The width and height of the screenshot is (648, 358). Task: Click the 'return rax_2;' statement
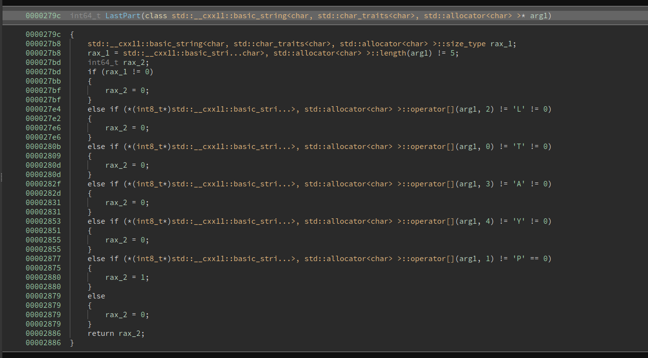[116, 333]
